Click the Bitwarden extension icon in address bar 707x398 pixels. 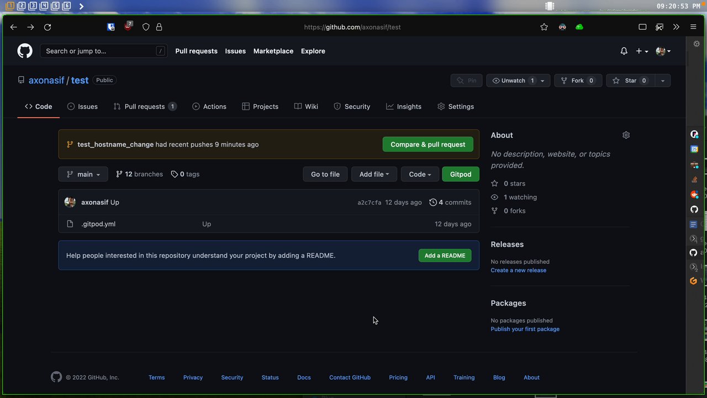[x=111, y=27]
